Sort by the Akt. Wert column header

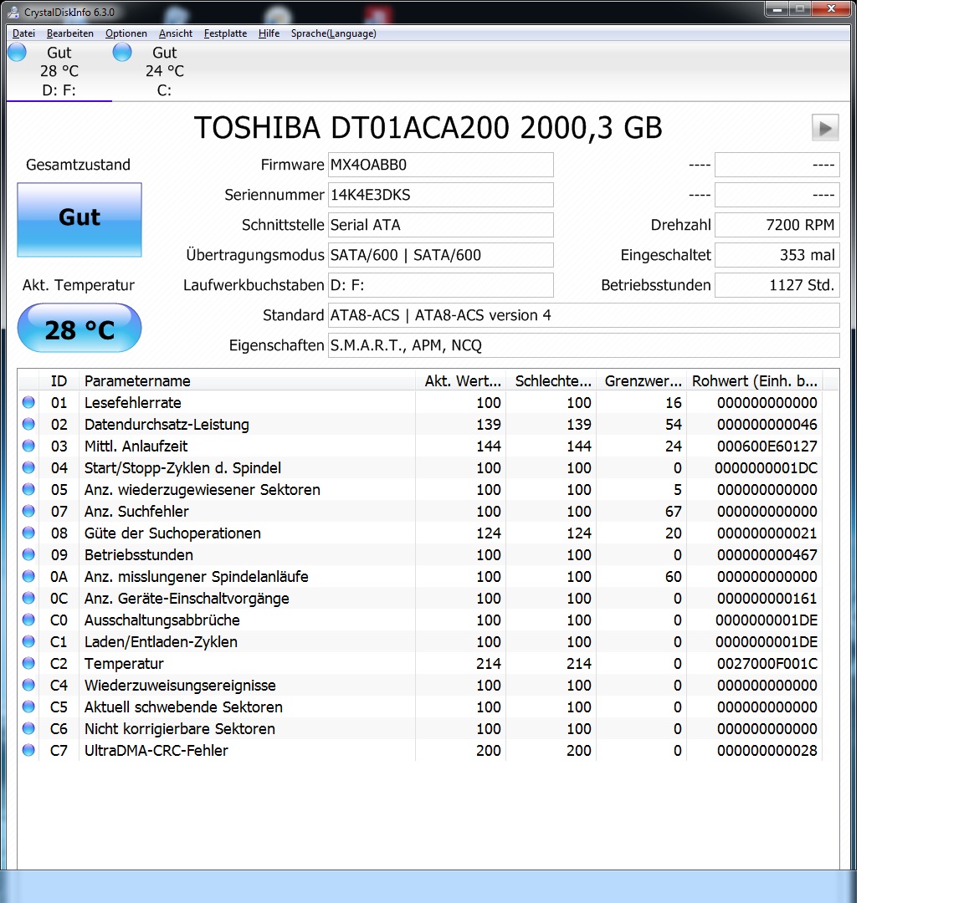click(460, 381)
